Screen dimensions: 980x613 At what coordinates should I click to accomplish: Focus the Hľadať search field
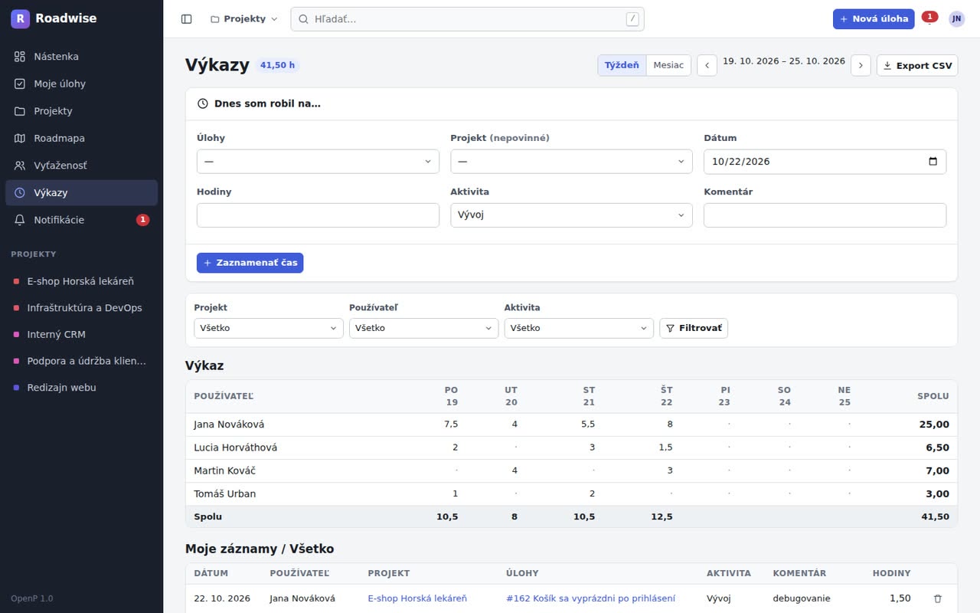click(467, 19)
